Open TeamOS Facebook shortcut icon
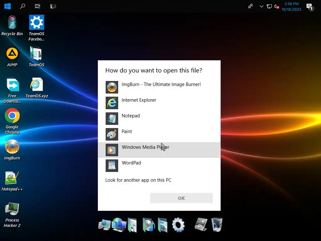This screenshot has height=241, width=321. (36, 28)
